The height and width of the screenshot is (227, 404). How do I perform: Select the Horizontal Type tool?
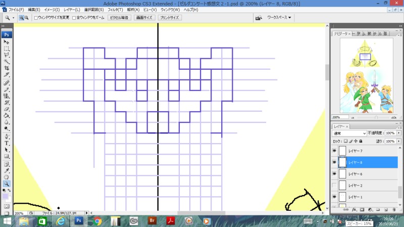tap(7, 143)
